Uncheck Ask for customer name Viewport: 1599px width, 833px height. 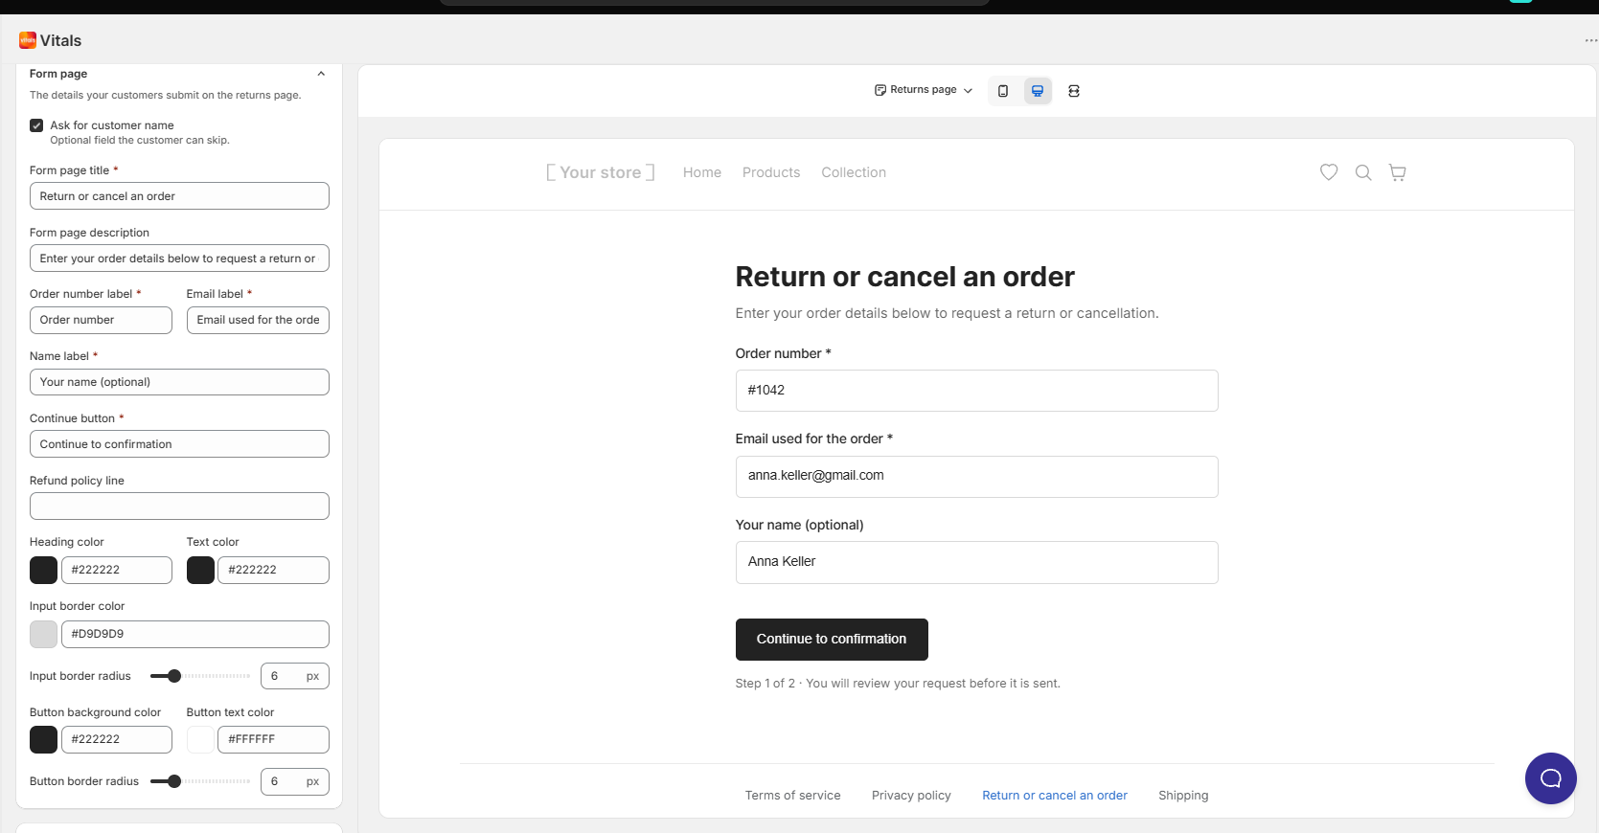(36, 125)
